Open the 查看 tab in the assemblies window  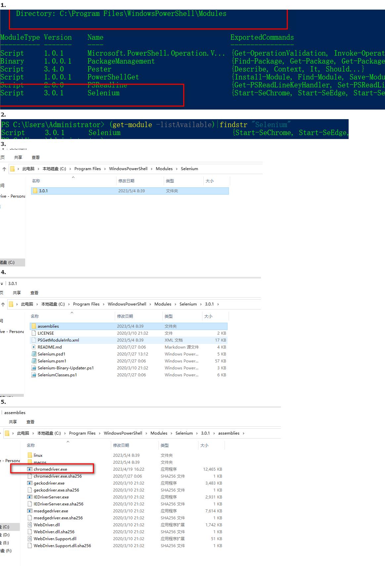pos(30,422)
